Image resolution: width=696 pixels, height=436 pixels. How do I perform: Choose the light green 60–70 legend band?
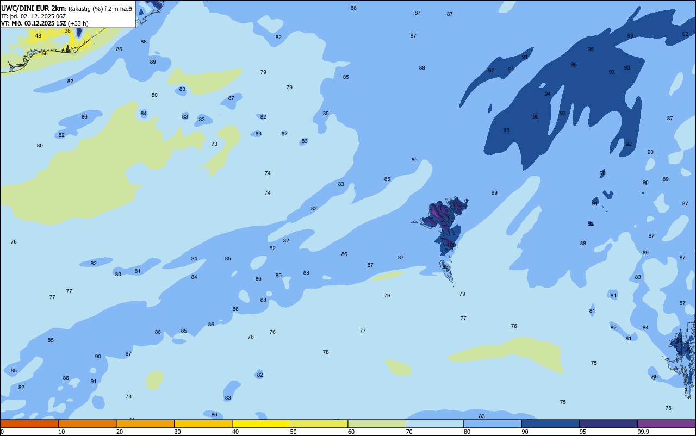[x=377, y=423]
